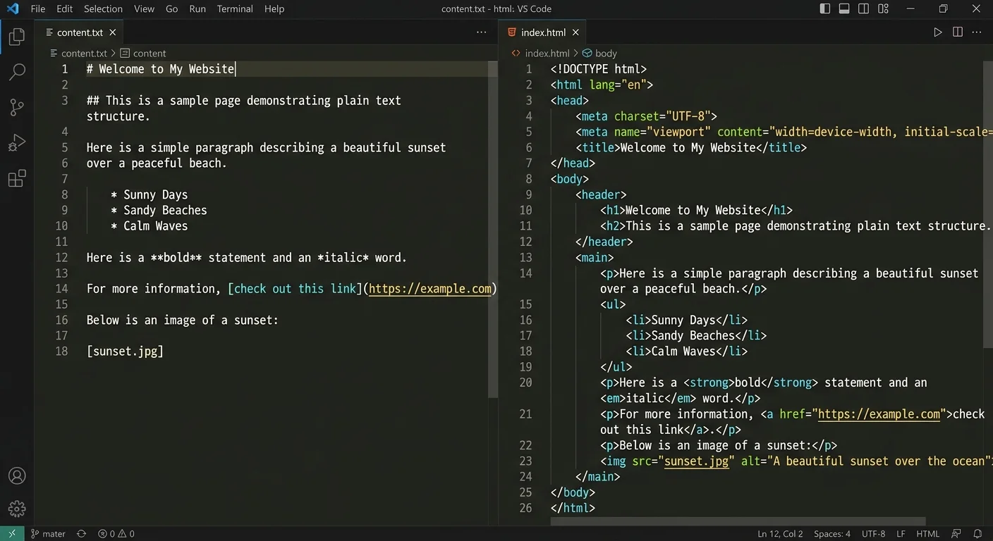Image resolution: width=993 pixels, height=541 pixels.
Task: Open the Source Control view
Action: 17,107
